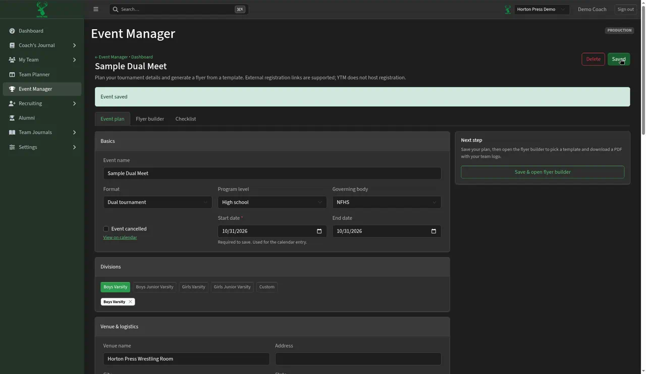Click into the Event name field
This screenshot has width=646, height=374.
[x=272, y=173]
